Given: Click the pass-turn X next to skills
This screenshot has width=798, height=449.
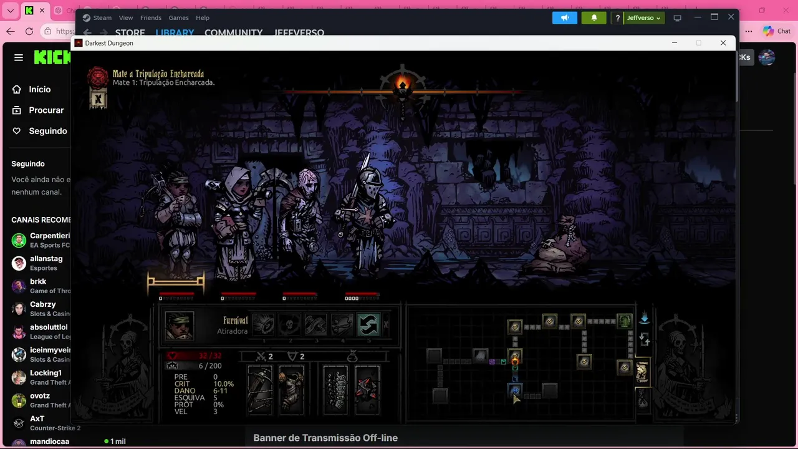Looking at the screenshot, I should point(386,325).
